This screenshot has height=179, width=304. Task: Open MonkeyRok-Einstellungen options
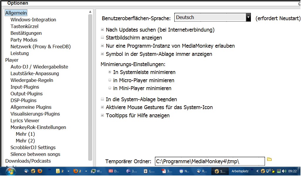click(38, 128)
